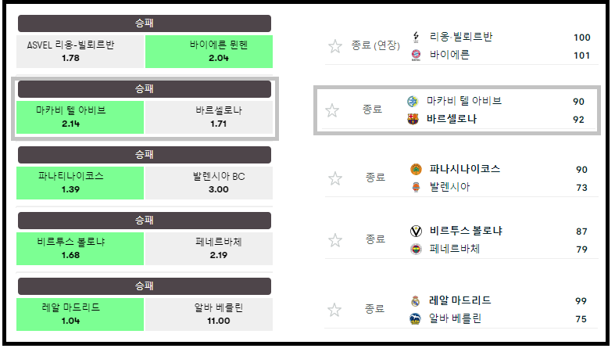This screenshot has width=615, height=352.
Task: Choose 발렌시아 BC odds 3.00
Action: click(x=208, y=183)
